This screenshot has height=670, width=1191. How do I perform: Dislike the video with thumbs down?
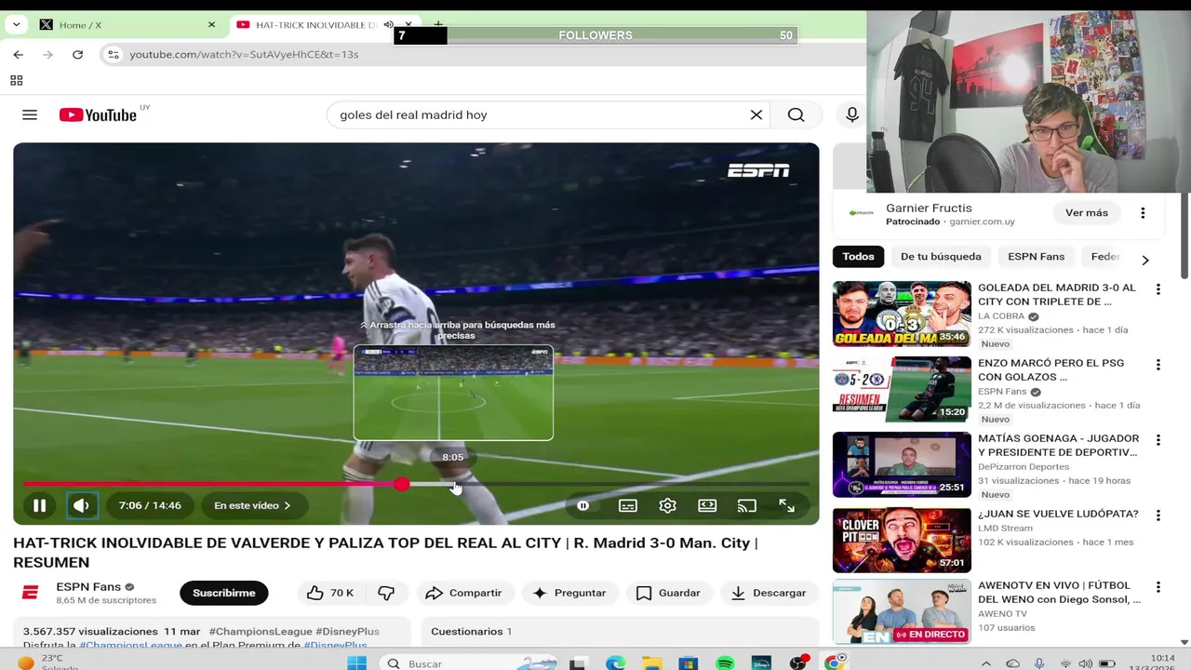(386, 593)
